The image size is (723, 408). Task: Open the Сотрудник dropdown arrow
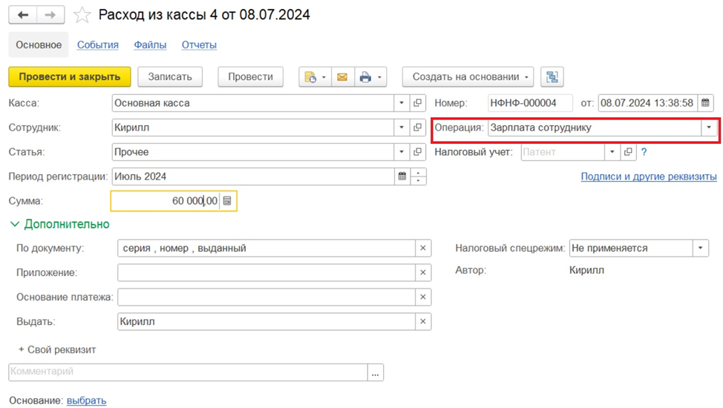(402, 128)
